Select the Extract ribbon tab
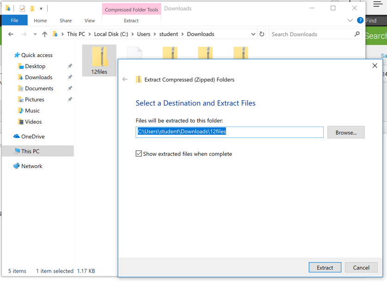 point(131,20)
